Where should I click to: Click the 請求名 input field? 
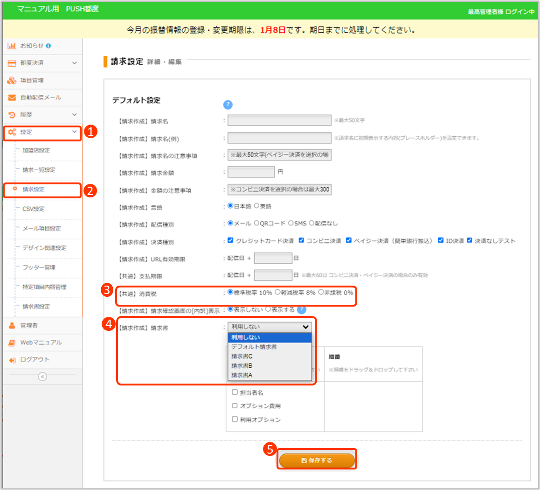[278, 120]
